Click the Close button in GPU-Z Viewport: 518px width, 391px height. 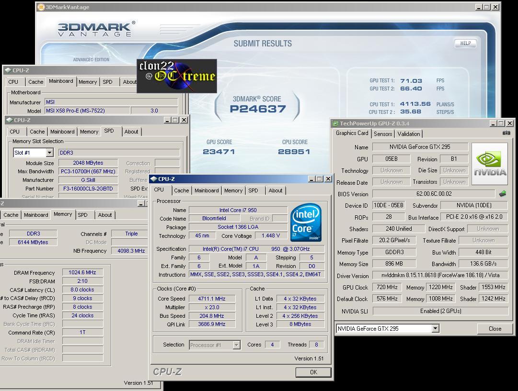coord(495,329)
